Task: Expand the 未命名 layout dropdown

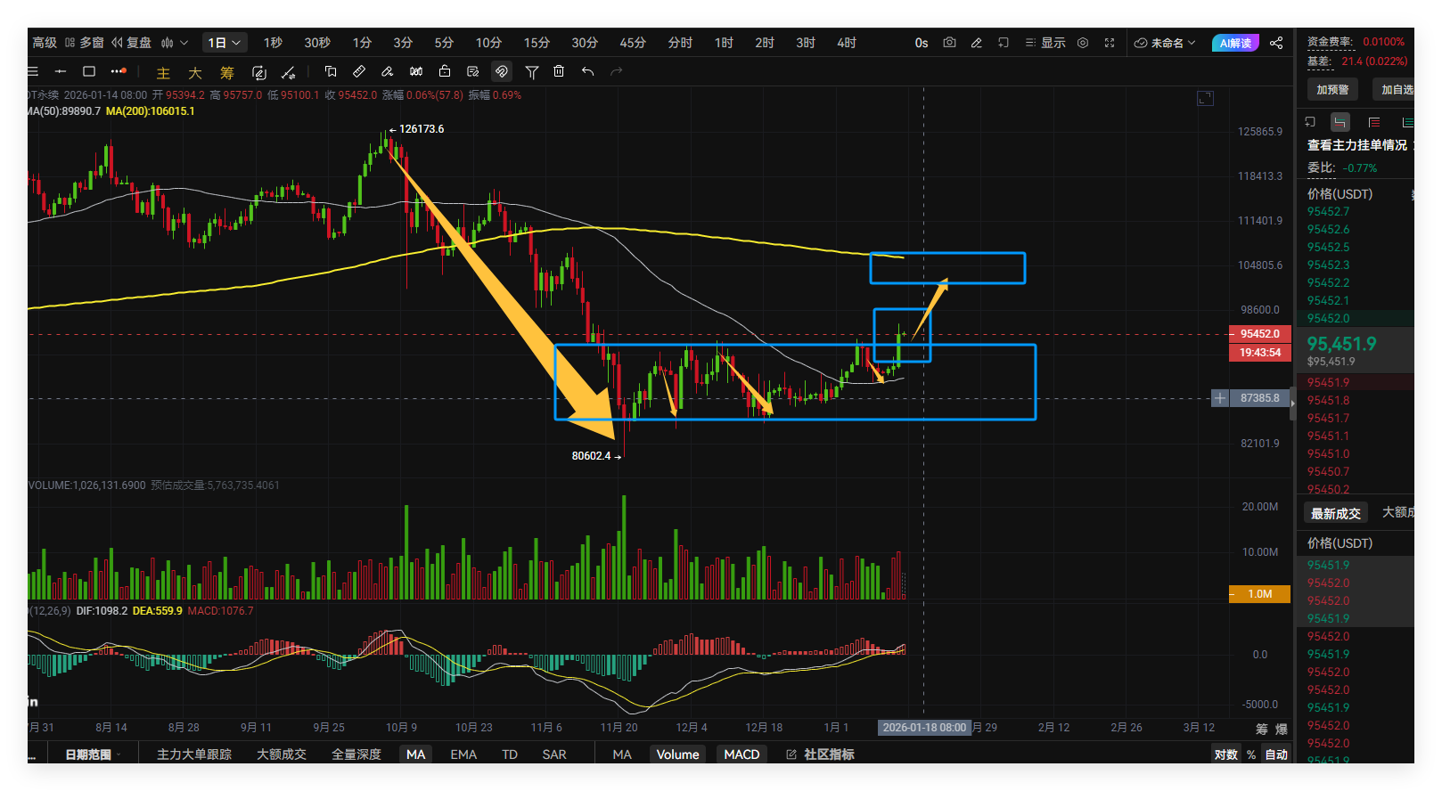Action: pyautogui.click(x=1165, y=43)
